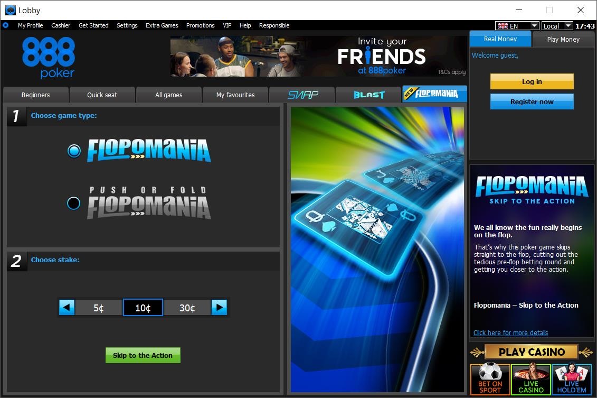Open Promotions menu
Screen dimensions: 597x398
[200, 25]
